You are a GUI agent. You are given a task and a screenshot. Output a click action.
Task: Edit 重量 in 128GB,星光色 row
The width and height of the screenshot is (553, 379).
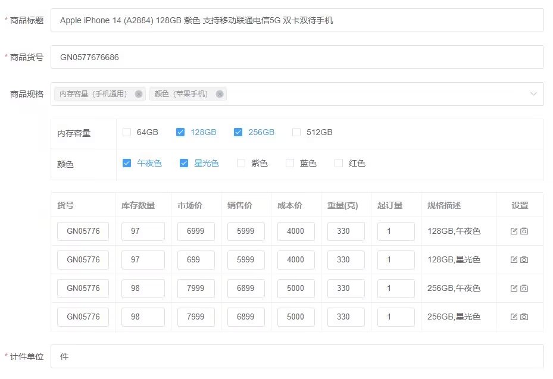(x=346, y=260)
